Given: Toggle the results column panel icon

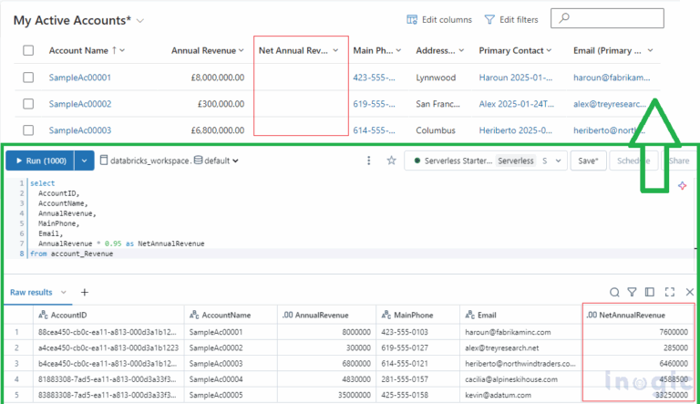Looking at the screenshot, I should (650, 292).
